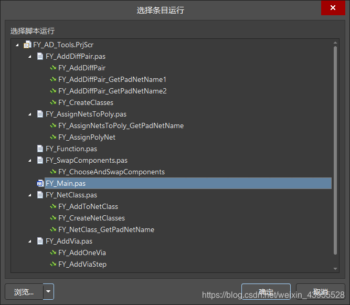Click the FY_AddDiffPair.pas file icon

[x=40, y=57]
